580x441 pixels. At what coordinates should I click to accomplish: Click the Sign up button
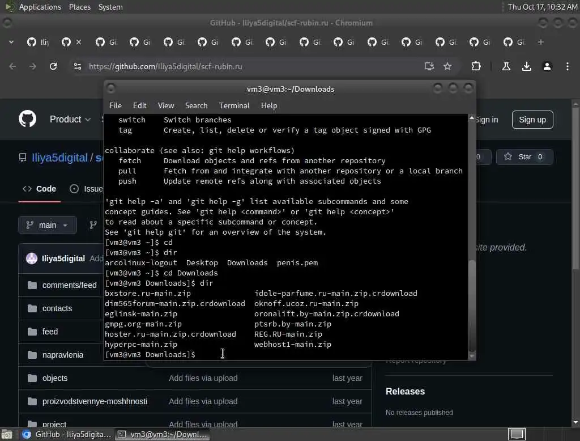pyautogui.click(x=532, y=120)
